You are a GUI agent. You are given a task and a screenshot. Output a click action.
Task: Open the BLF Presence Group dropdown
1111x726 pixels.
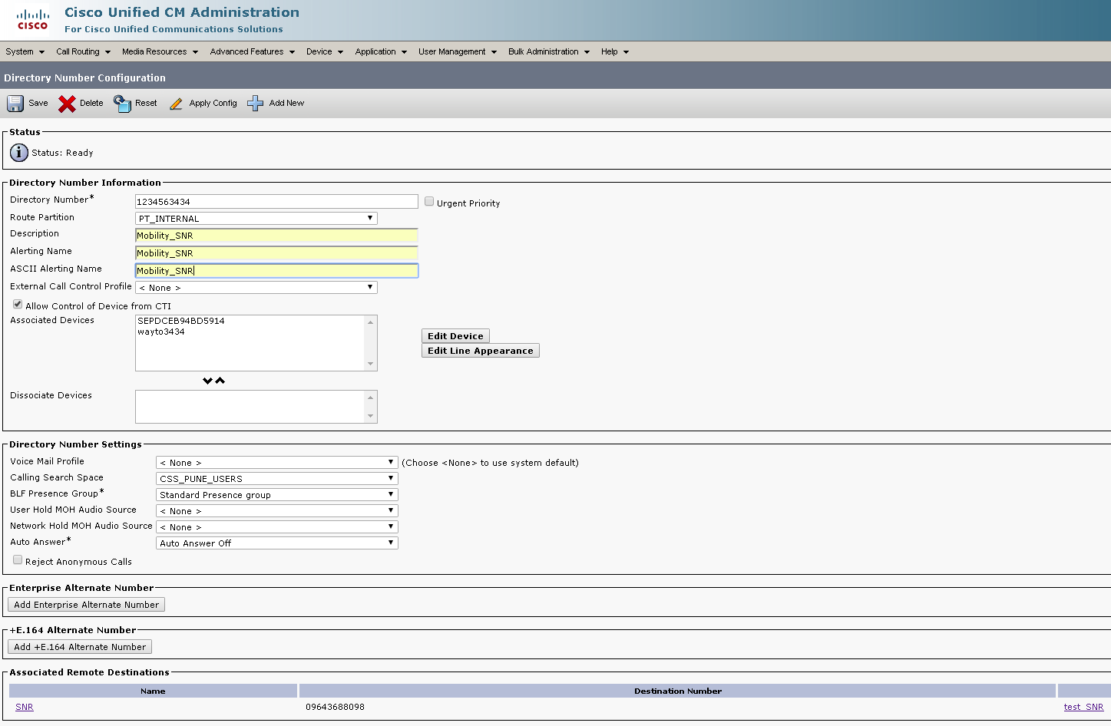[x=277, y=495]
